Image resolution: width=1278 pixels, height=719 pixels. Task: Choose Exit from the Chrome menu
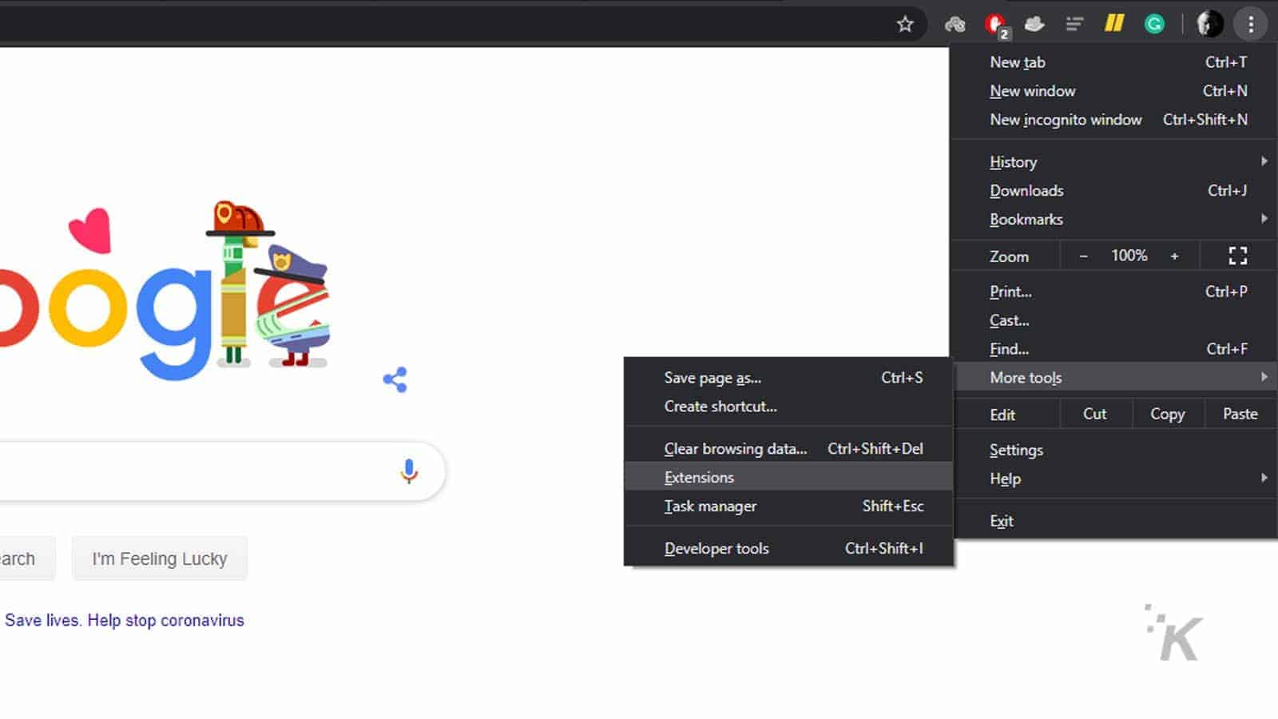click(x=1113, y=521)
